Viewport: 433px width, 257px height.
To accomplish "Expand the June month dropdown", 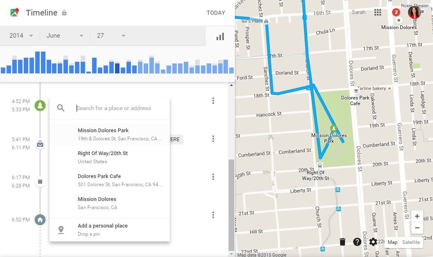I will tap(65, 36).
